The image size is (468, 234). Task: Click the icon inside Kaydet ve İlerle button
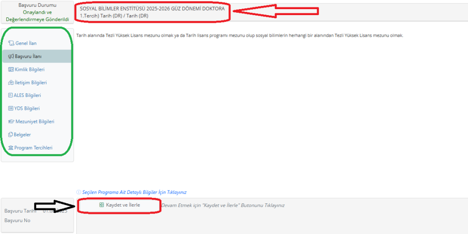point(101,205)
